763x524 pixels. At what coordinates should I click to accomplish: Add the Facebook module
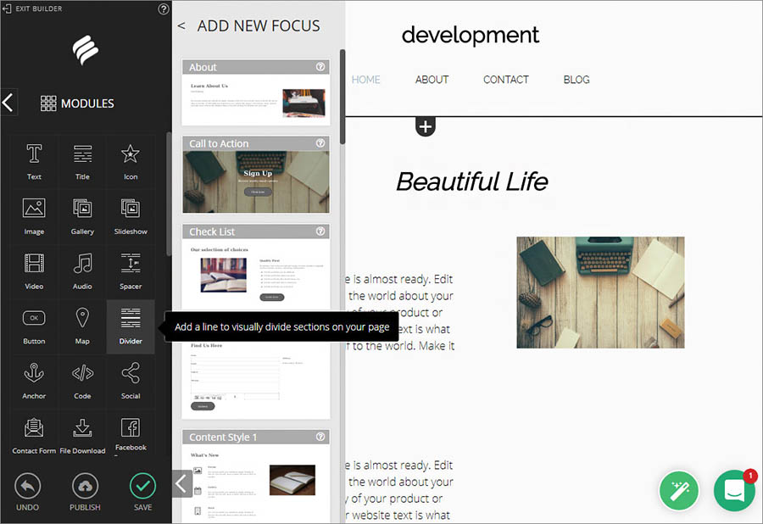tap(131, 434)
